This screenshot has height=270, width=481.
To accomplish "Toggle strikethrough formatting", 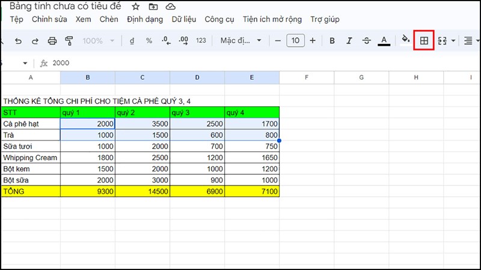I will click(366, 41).
